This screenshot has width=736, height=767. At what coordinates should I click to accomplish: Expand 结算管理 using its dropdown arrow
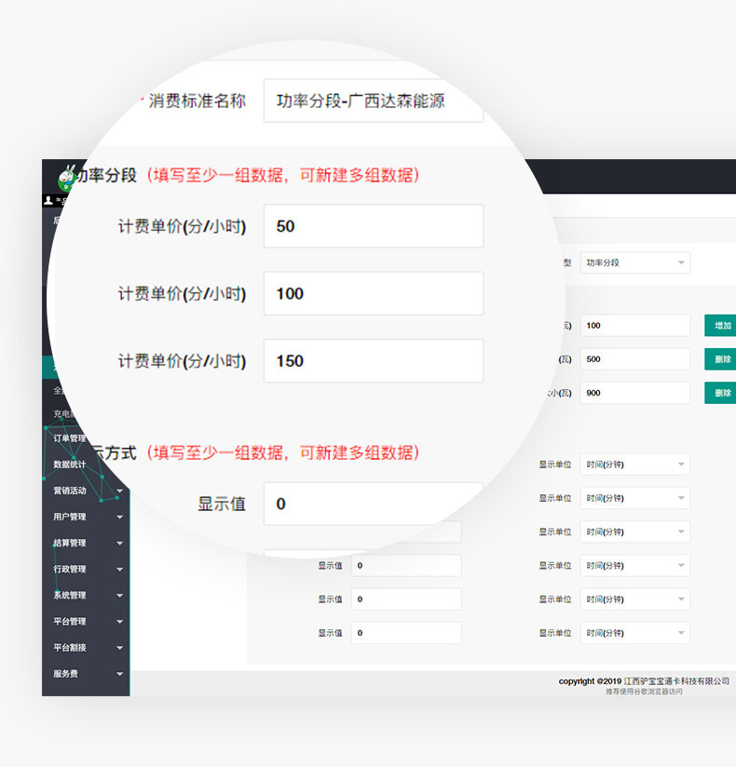point(120,543)
